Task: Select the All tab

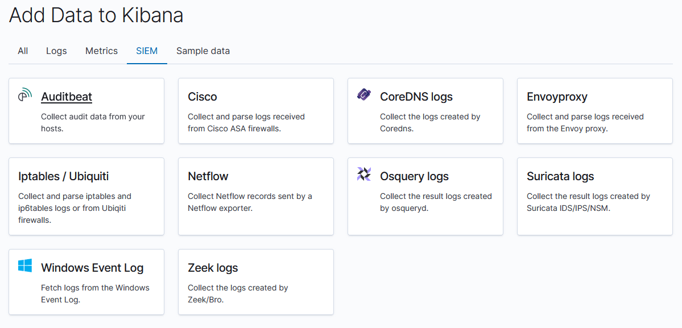Action: [23, 51]
